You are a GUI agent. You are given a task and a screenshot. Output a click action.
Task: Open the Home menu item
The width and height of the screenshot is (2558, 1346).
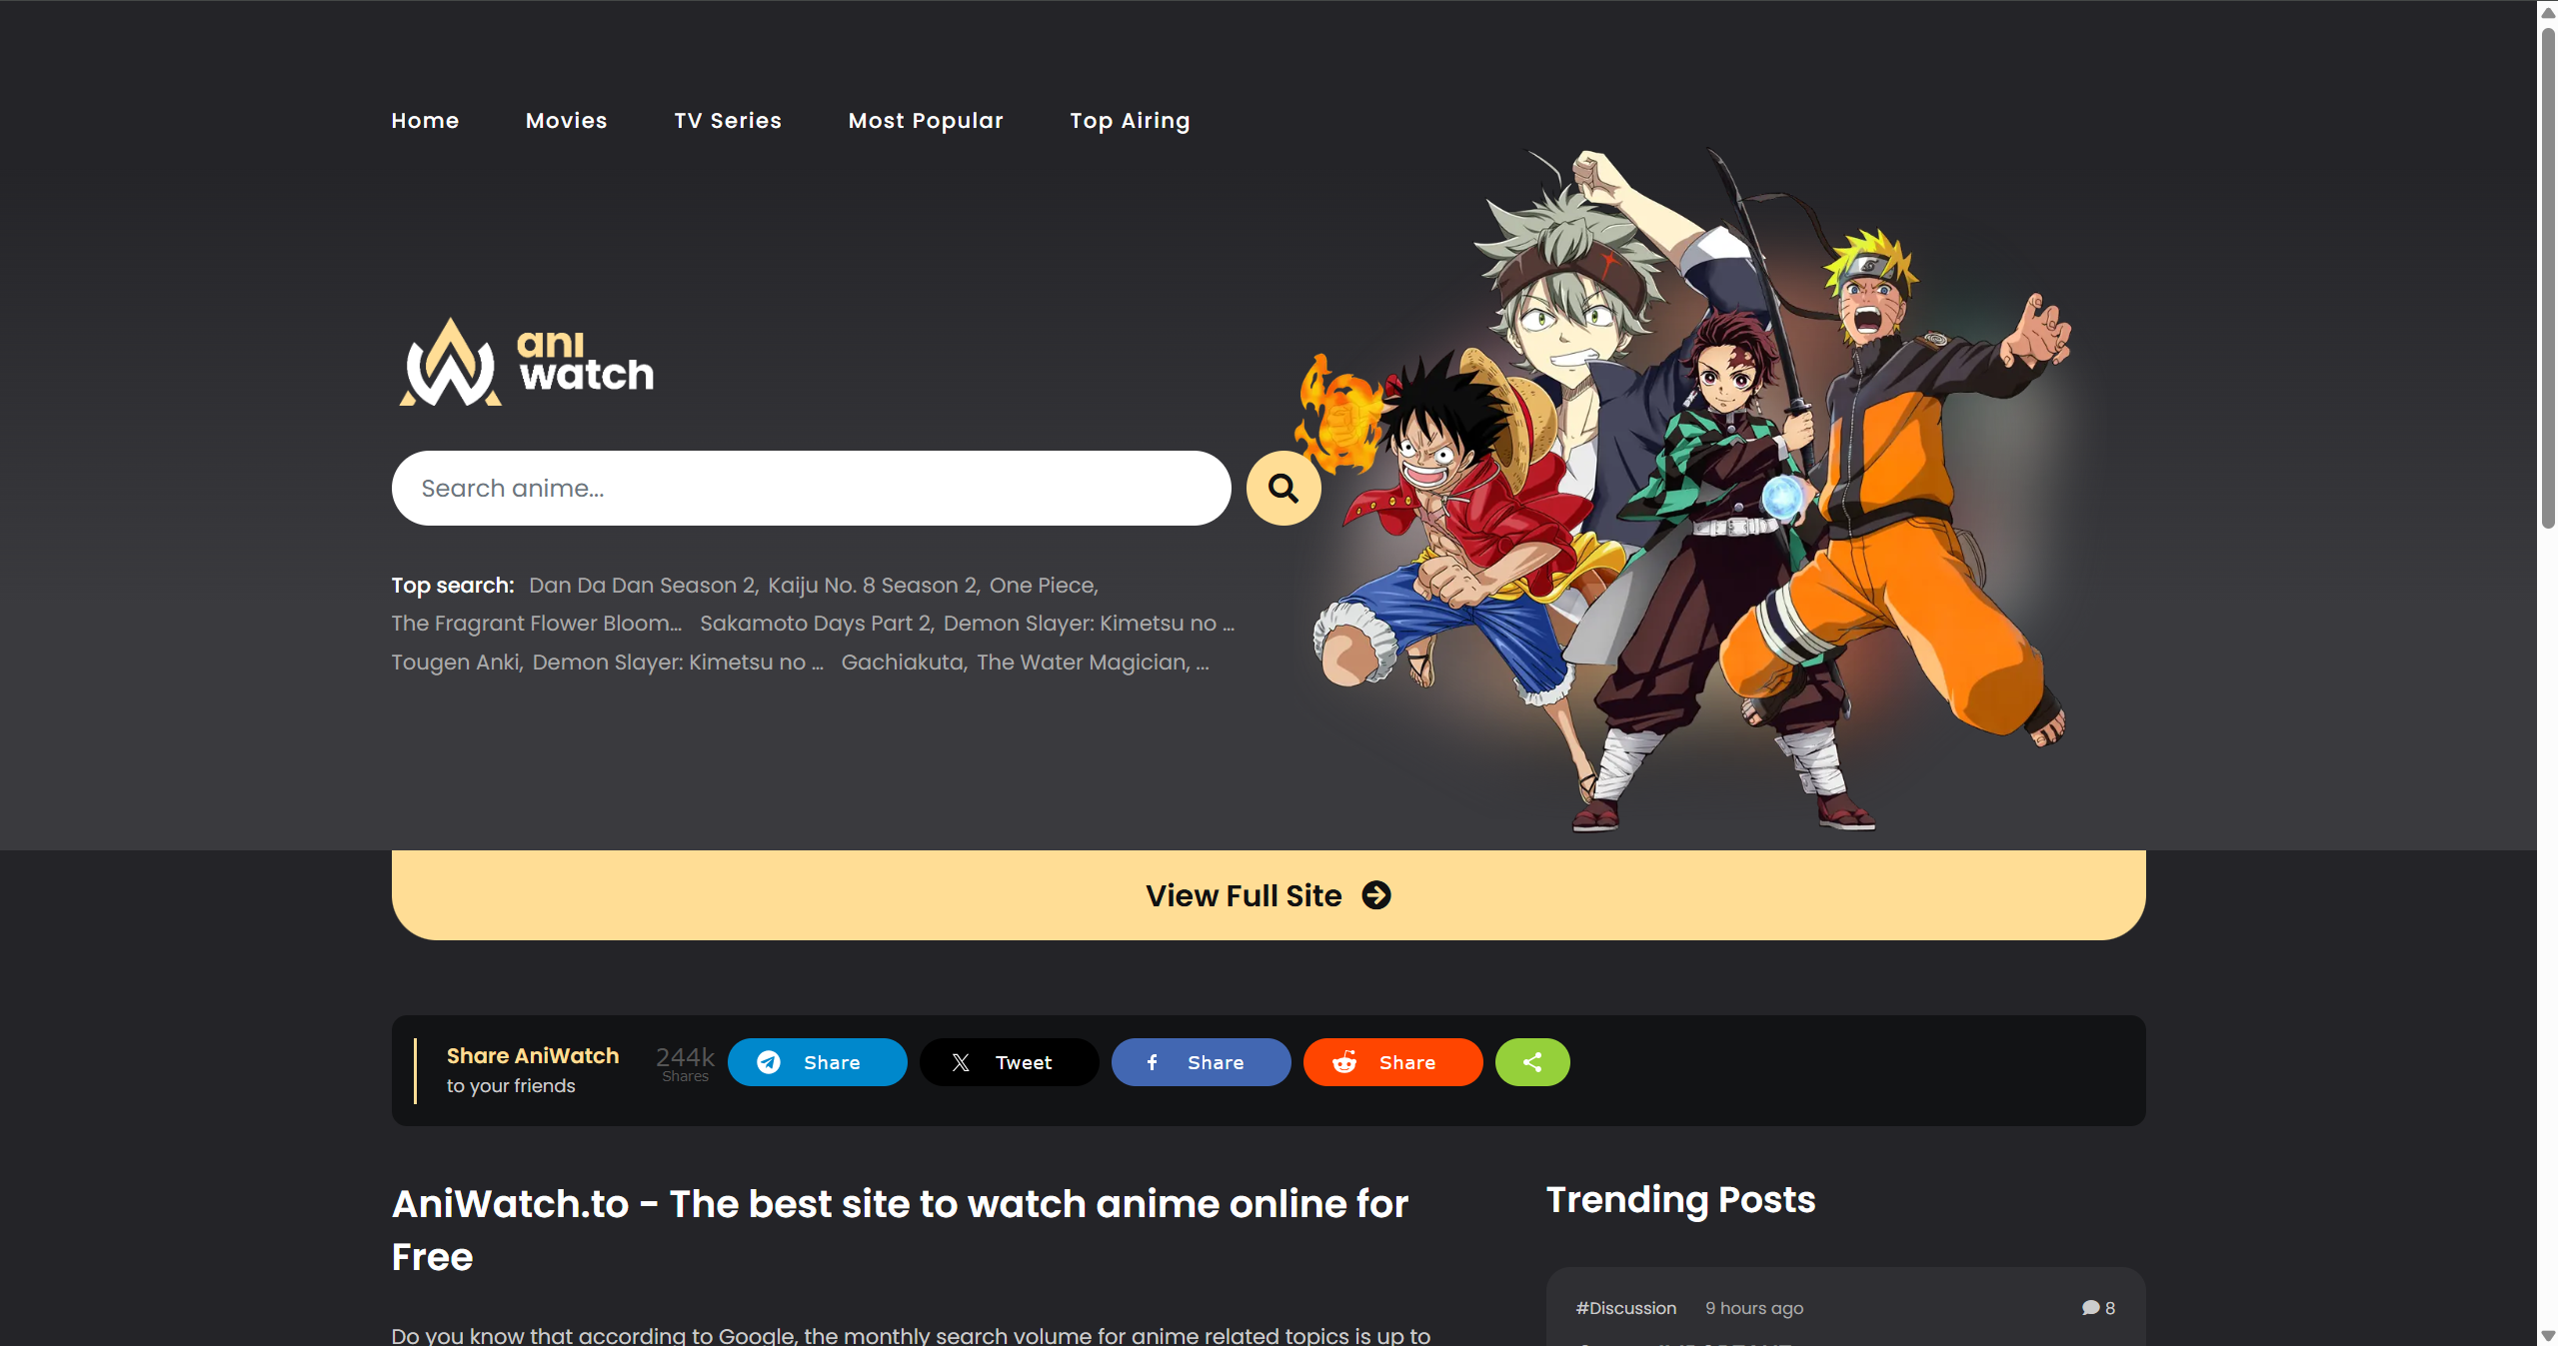coord(425,120)
